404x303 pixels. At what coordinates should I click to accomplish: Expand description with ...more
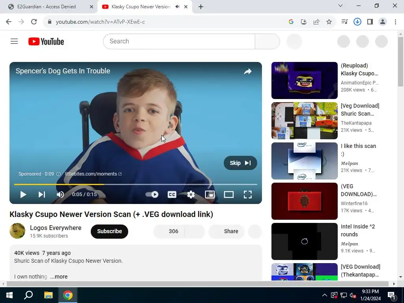[59, 277]
